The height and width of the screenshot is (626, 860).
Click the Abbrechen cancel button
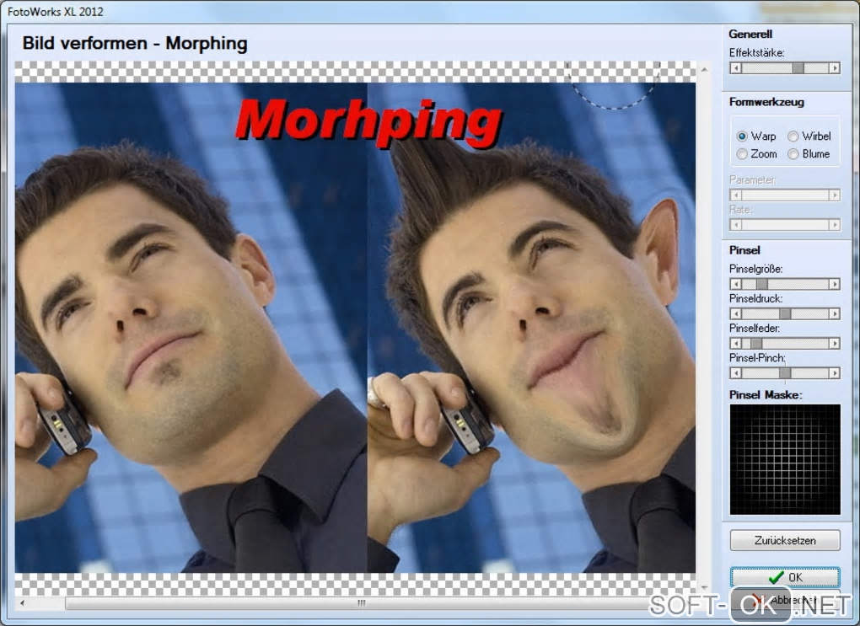click(x=785, y=600)
